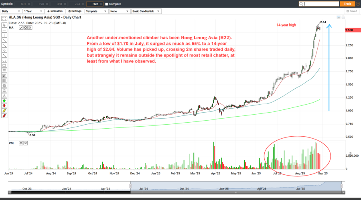
Task: Click the orange Trade button
Action: coord(347,4)
